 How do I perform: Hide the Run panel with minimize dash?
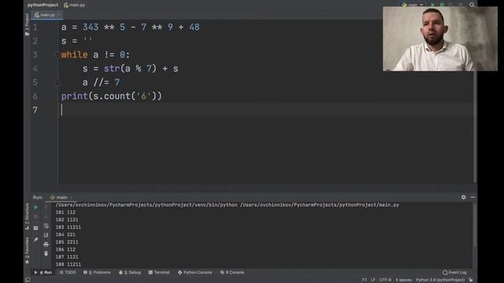click(x=472, y=197)
